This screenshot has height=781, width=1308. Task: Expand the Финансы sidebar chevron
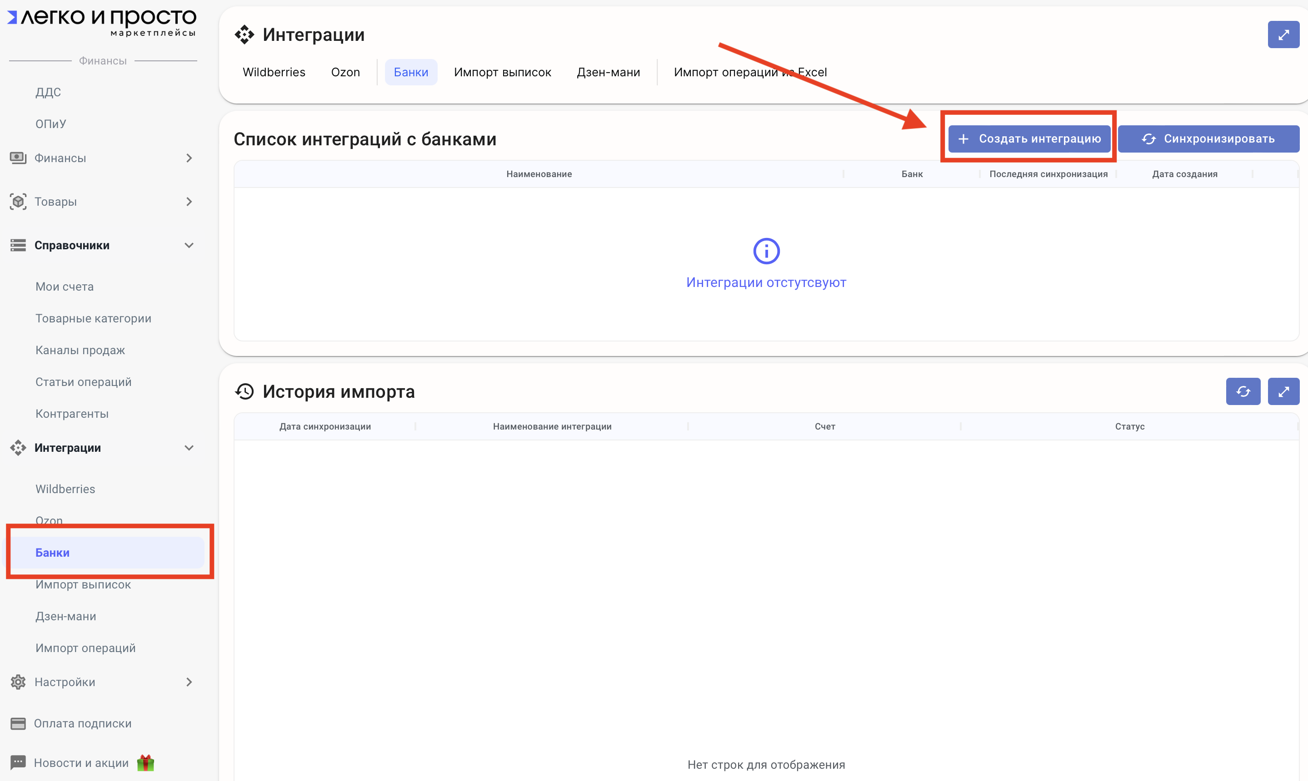pyautogui.click(x=189, y=158)
